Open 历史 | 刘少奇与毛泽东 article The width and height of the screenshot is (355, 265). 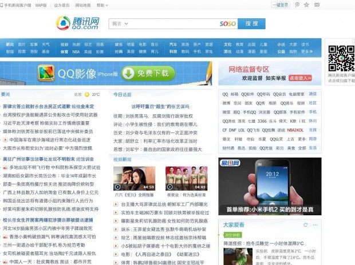[x=155, y=132]
